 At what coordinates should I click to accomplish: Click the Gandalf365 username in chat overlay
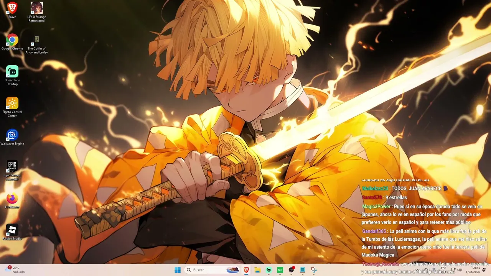[374, 231]
